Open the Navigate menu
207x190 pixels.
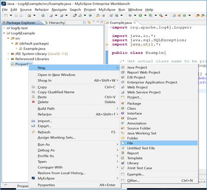(x=59, y=10)
